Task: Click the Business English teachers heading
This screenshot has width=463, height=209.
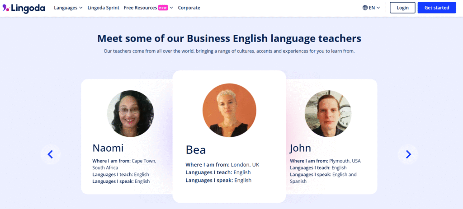Action: pyautogui.click(x=229, y=38)
